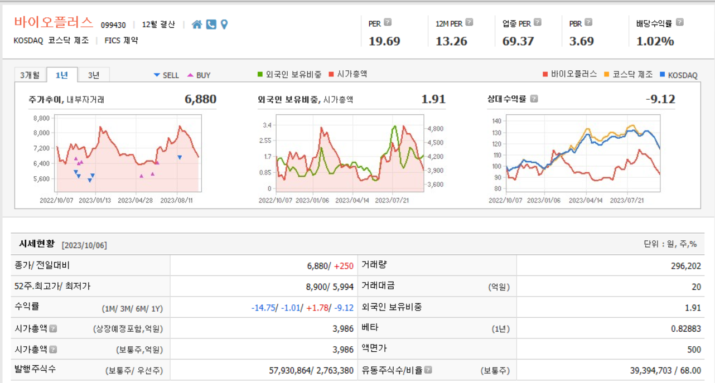
Task: Click the blue SELL legend triangle
Action: [157, 75]
